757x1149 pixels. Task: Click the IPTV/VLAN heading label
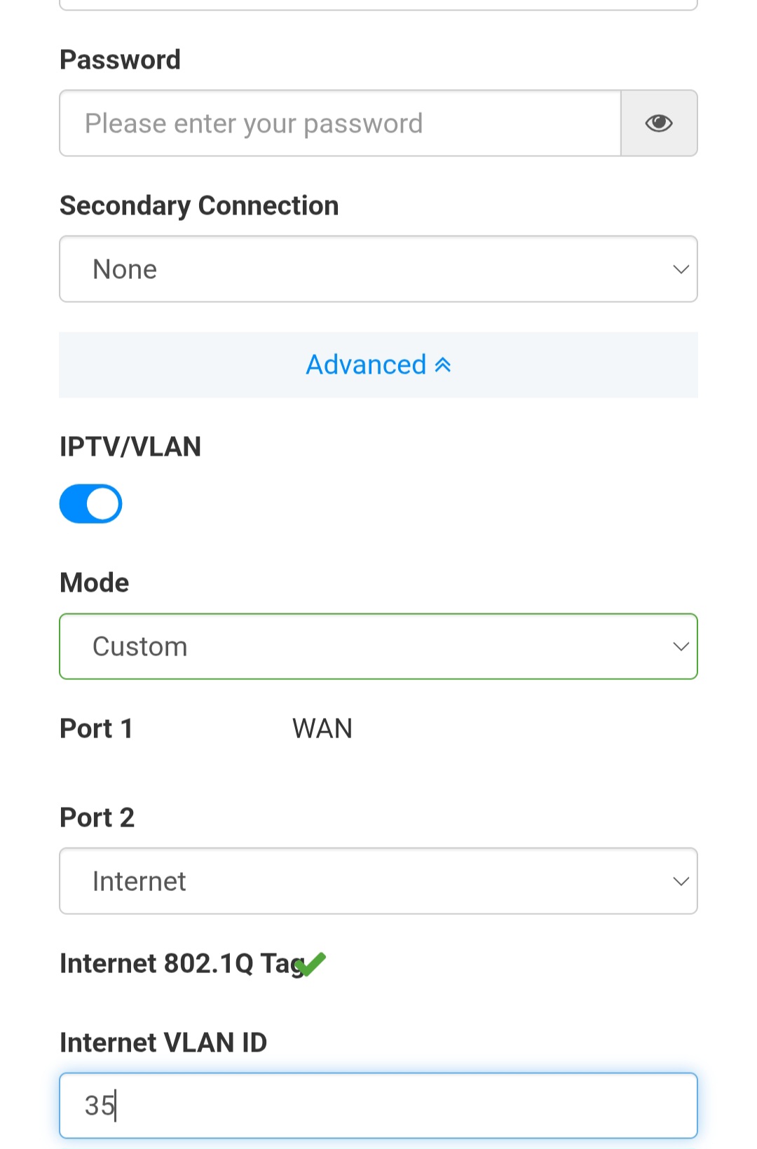coord(130,447)
